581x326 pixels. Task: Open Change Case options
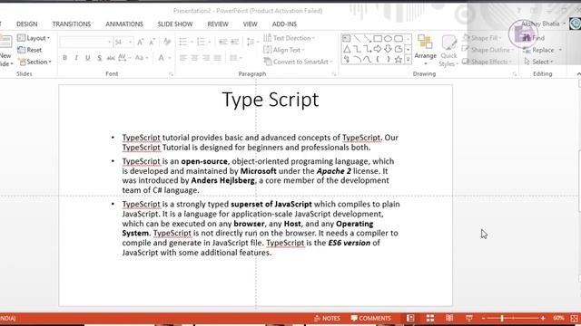142,58
